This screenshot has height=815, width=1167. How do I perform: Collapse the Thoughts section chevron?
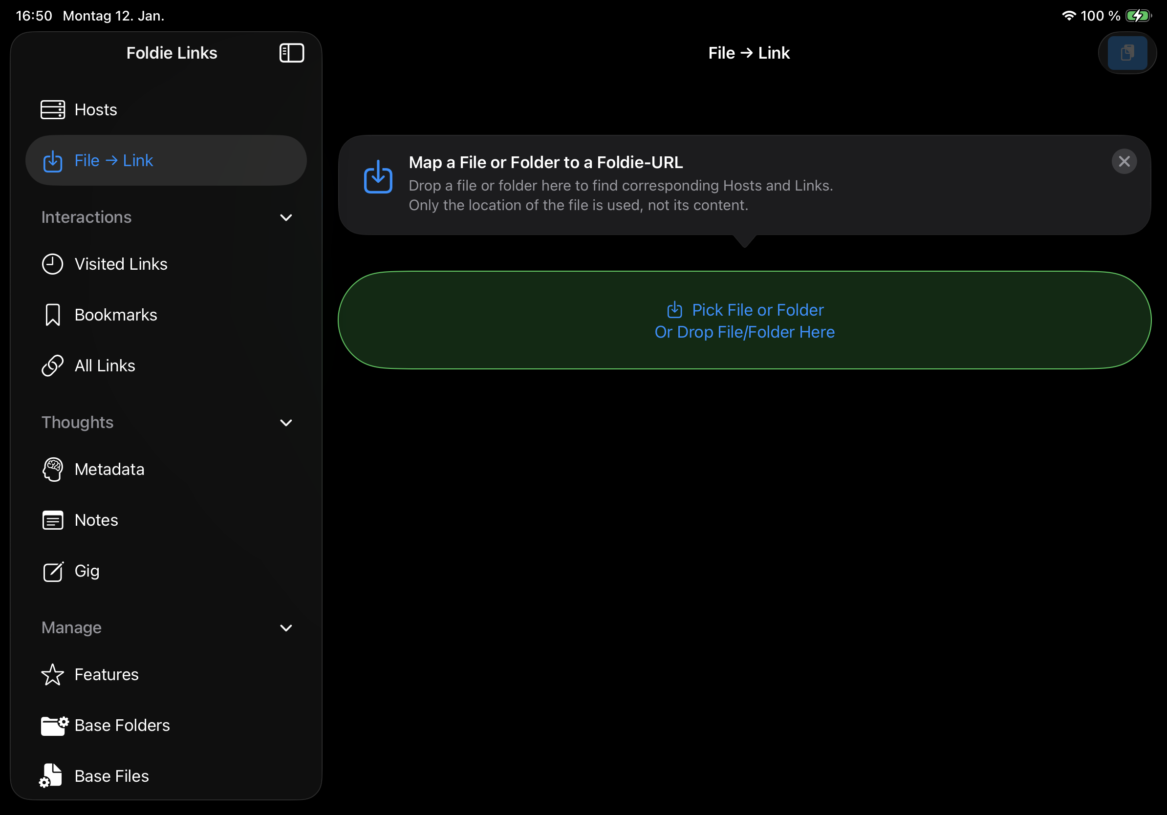pyautogui.click(x=286, y=423)
